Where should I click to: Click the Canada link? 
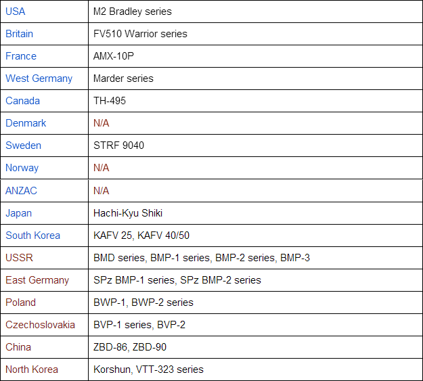pos(22,101)
